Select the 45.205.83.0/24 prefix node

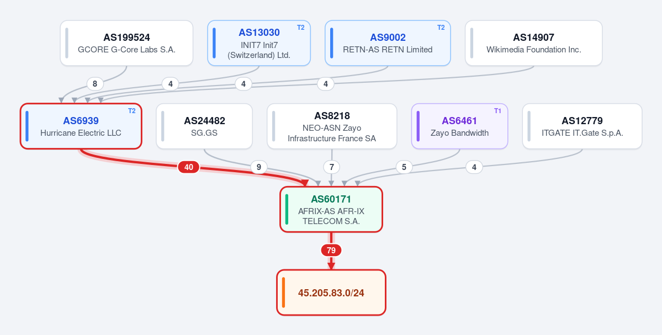tap(331, 293)
